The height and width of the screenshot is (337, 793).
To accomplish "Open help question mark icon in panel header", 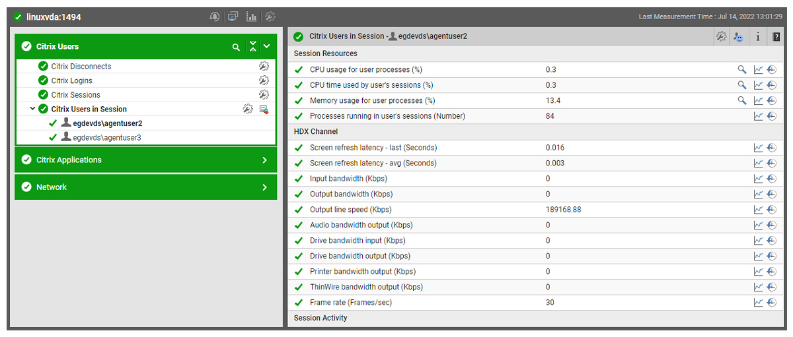I will click(x=776, y=37).
